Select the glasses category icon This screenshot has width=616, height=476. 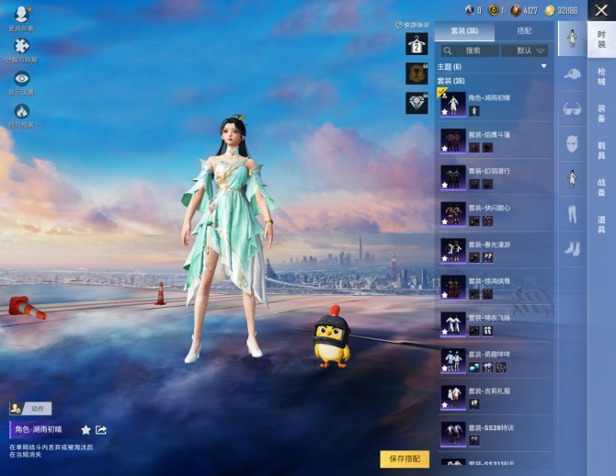pyautogui.click(x=572, y=109)
